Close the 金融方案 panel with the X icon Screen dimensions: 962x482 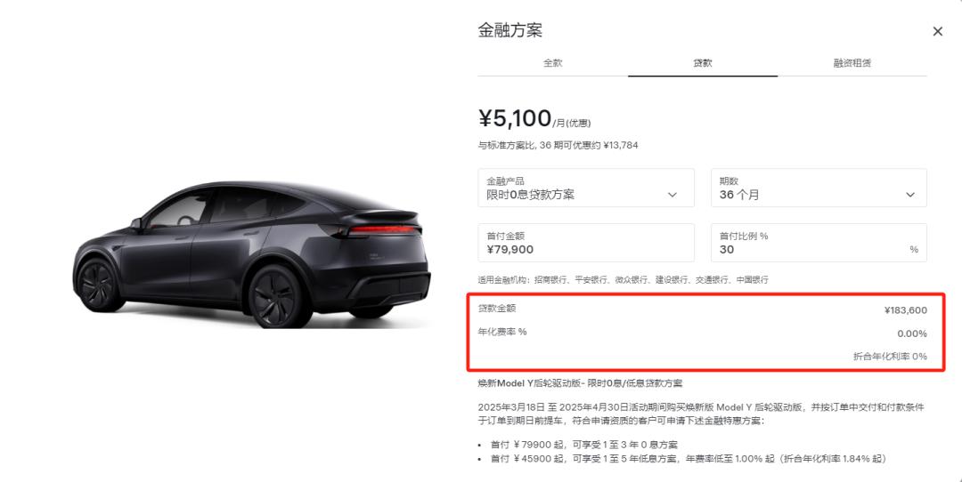[937, 31]
